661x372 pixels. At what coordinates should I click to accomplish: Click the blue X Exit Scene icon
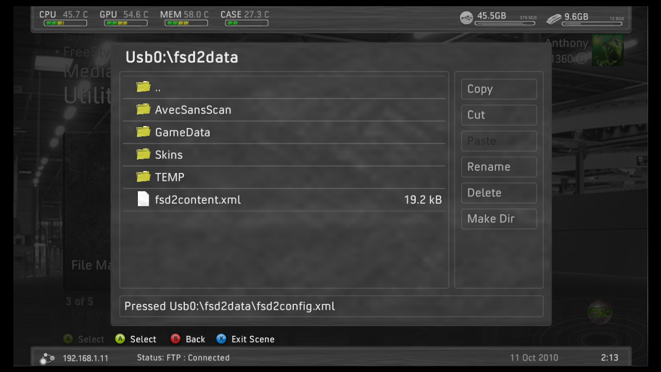click(x=221, y=339)
